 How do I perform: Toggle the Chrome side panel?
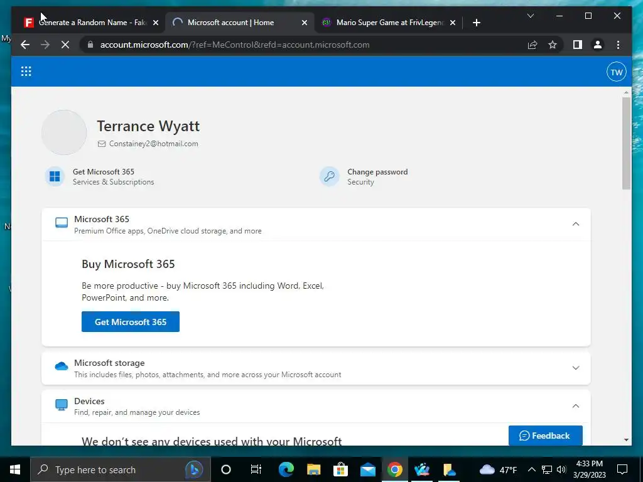coord(578,45)
